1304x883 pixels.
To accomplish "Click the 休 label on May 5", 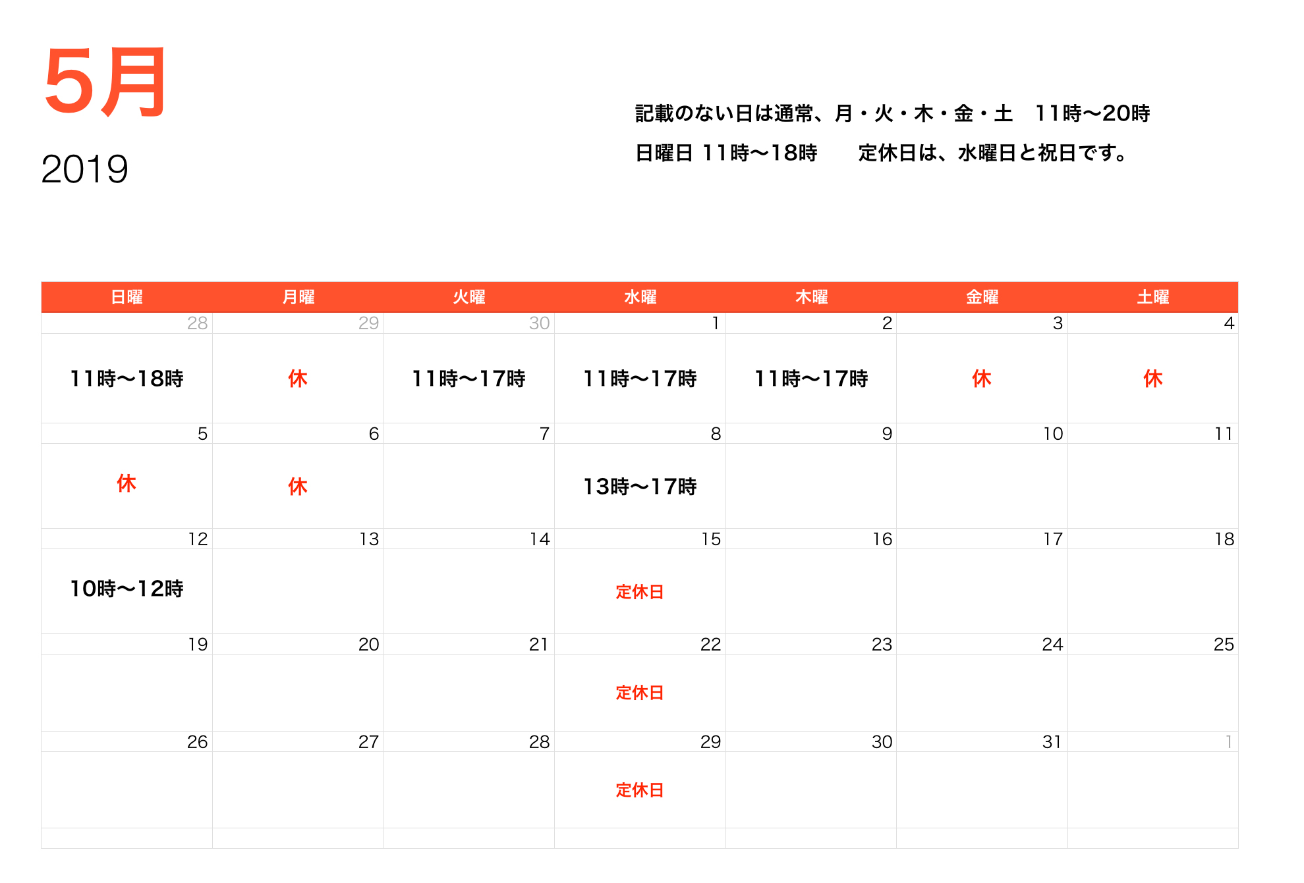I will [x=126, y=485].
